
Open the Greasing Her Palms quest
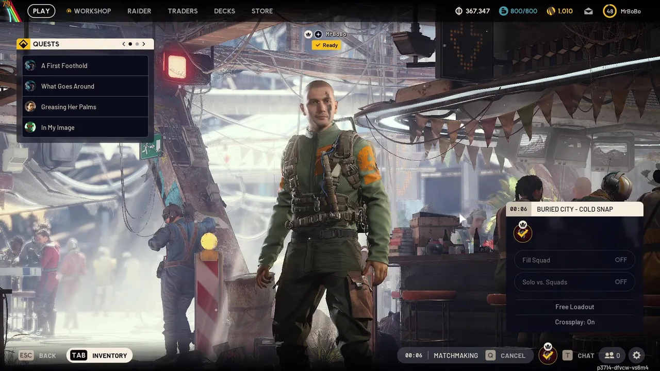pos(85,107)
